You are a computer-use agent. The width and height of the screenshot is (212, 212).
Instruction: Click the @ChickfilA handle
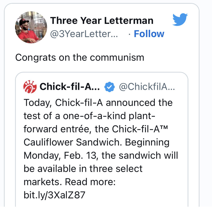point(147,87)
